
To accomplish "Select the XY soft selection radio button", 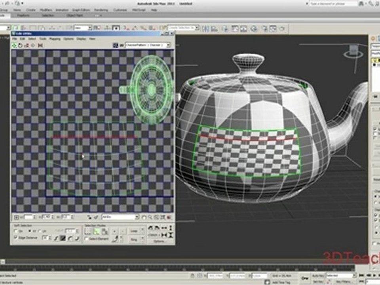I will (x=30, y=231).
